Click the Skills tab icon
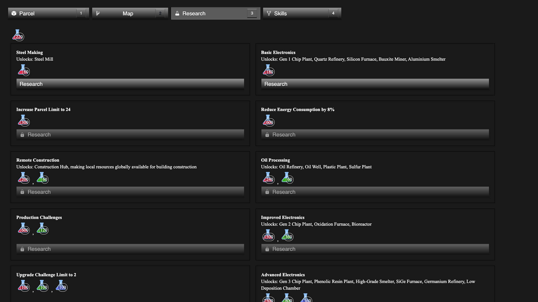This screenshot has height=302, width=538. point(269,13)
